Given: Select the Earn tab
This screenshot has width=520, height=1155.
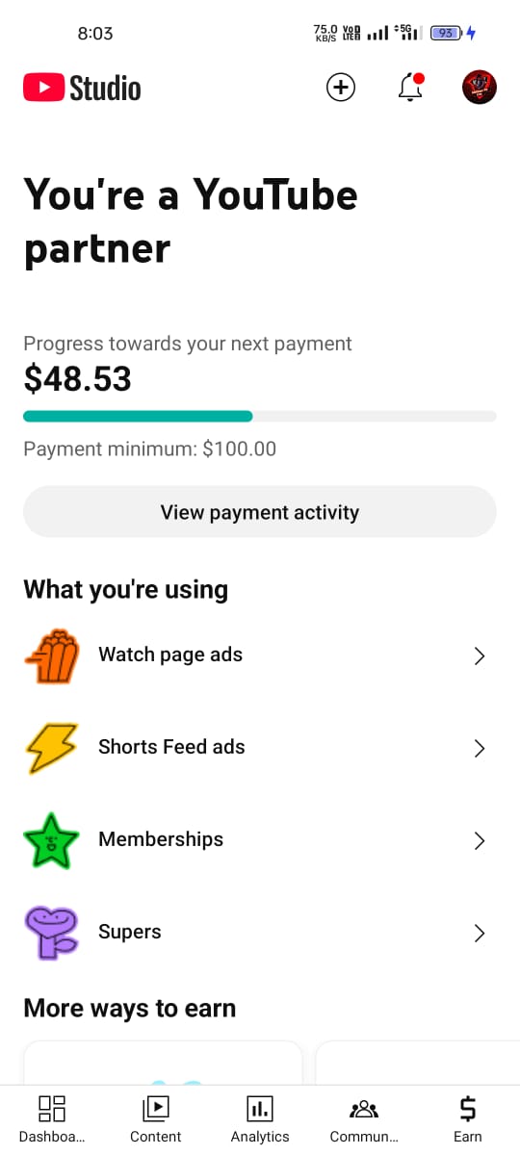Looking at the screenshot, I should pyautogui.click(x=468, y=1119).
